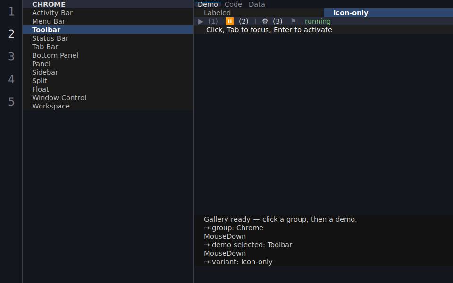Select the highlighted Toolbar entry
The image size is (453, 283).
(108, 30)
